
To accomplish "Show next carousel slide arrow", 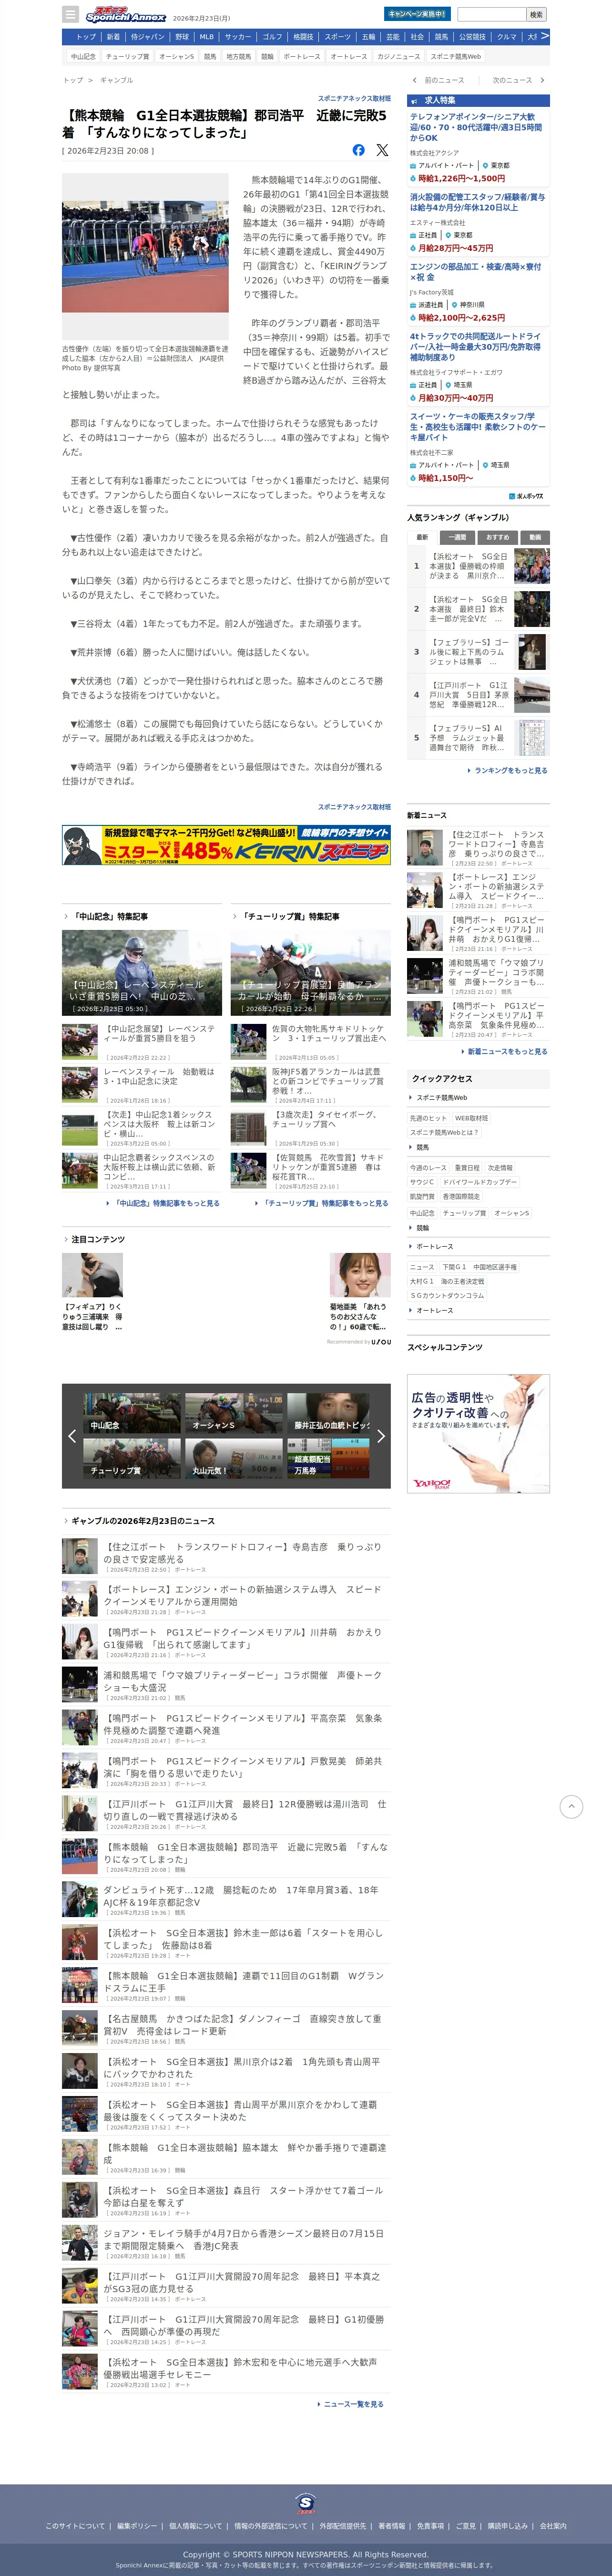I will [x=380, y=1436].
